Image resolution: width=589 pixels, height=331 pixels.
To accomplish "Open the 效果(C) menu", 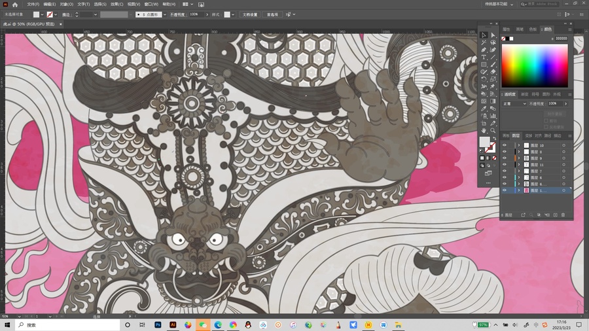I will pyautogui.click(x=117, y=5).
